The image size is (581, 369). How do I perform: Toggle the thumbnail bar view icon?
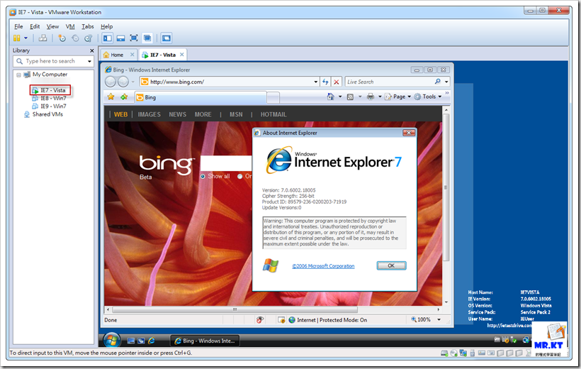pyautogui.click(x=120, y=38)
